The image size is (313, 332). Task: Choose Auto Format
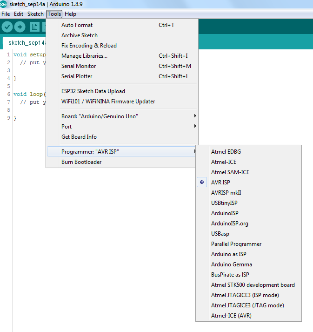coord(122,25)
